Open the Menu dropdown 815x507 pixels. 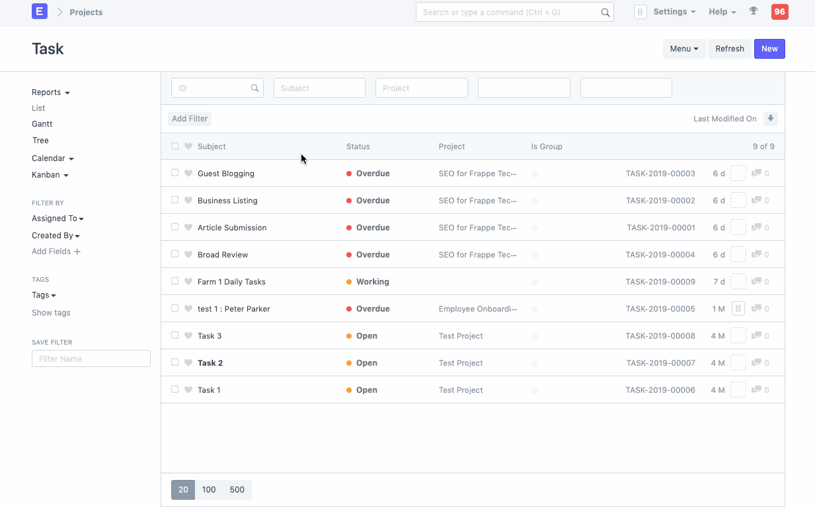point(683,48)
